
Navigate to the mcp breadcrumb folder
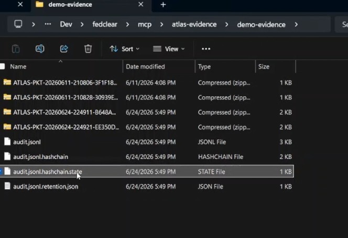pyautogui.click(x=145, y=25)
